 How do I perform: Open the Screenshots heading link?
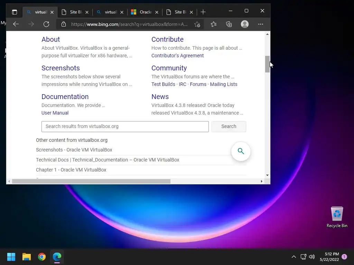click(x=60, y=68)
